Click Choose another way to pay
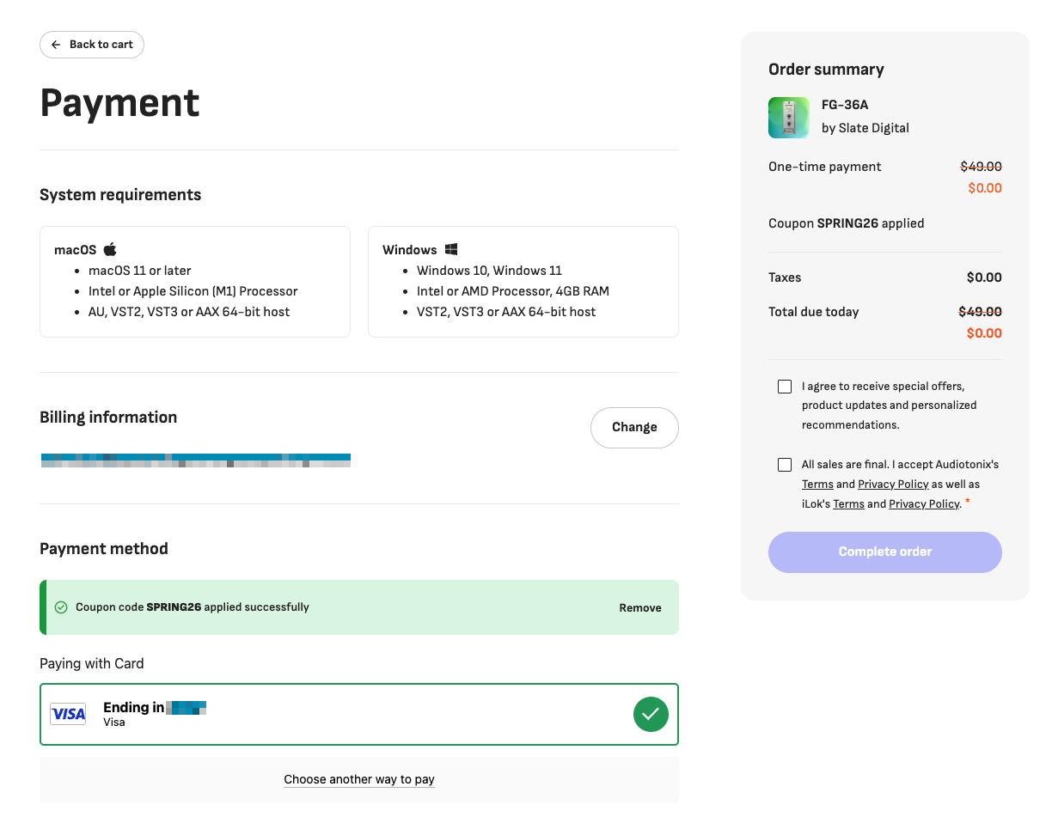The image size is (1052, 817). point(359,779)
